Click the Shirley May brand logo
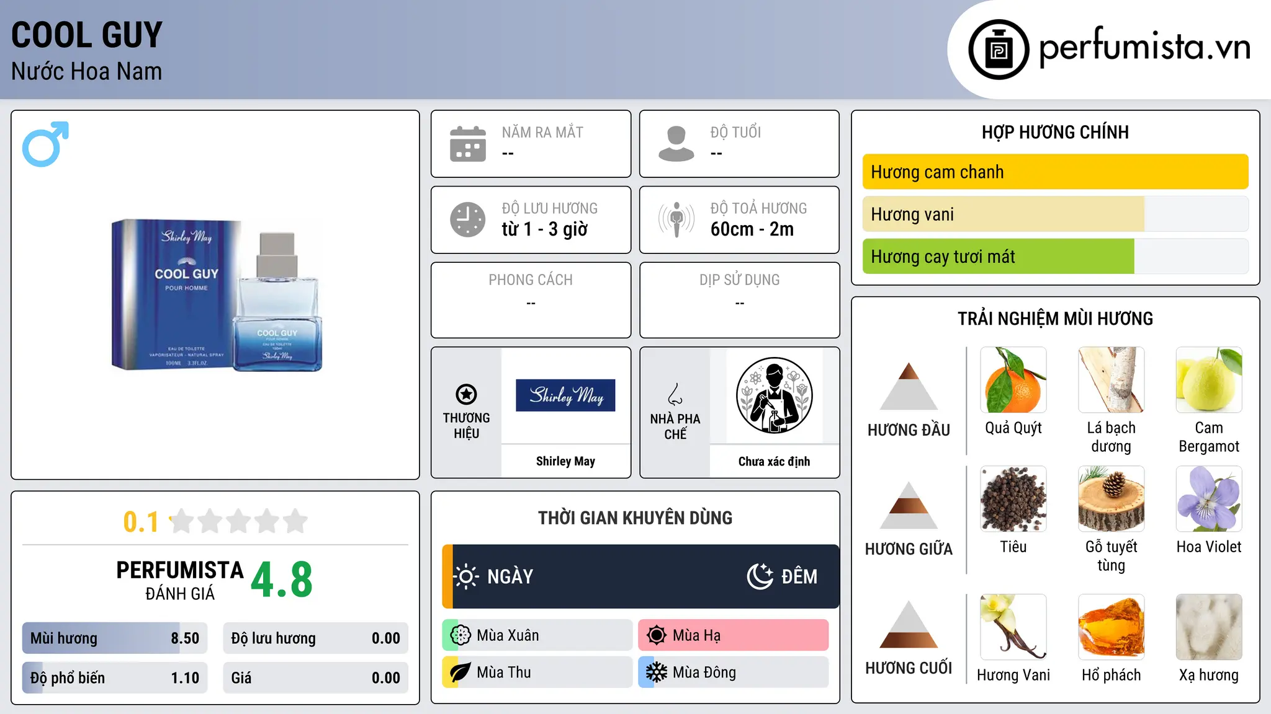 click(x=565, y=395)
